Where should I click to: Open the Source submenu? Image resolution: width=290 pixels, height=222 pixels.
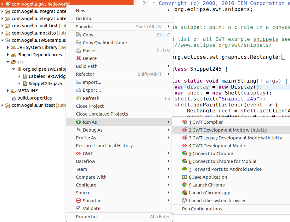[x=119, y=193]
